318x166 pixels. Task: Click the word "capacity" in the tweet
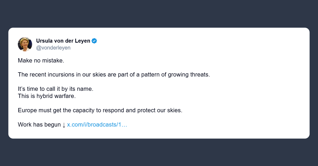pyautogui.click(x=84, y=110)
